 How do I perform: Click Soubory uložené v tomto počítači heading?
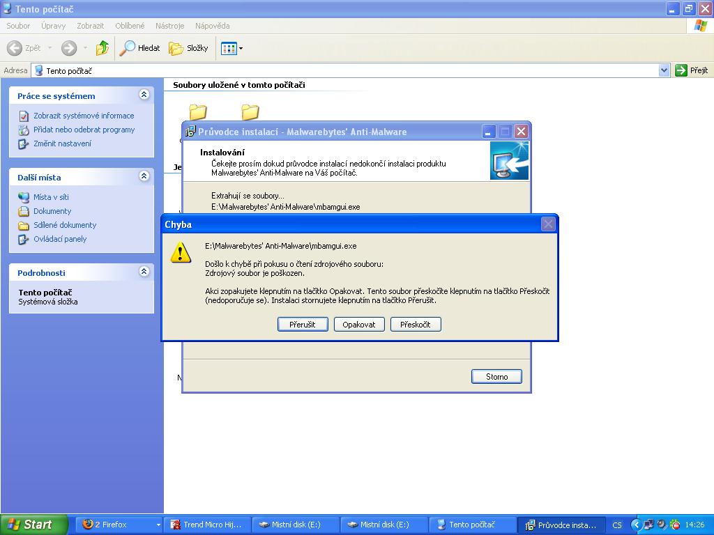239,85
